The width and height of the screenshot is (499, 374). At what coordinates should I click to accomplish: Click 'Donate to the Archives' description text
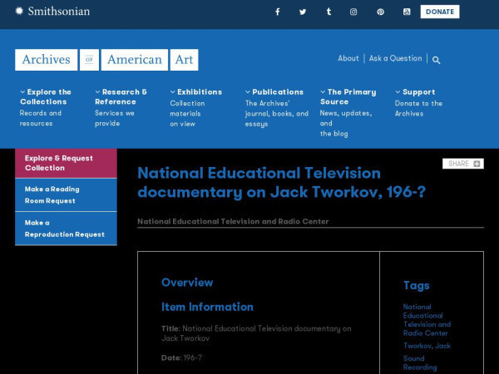point(418,108)
